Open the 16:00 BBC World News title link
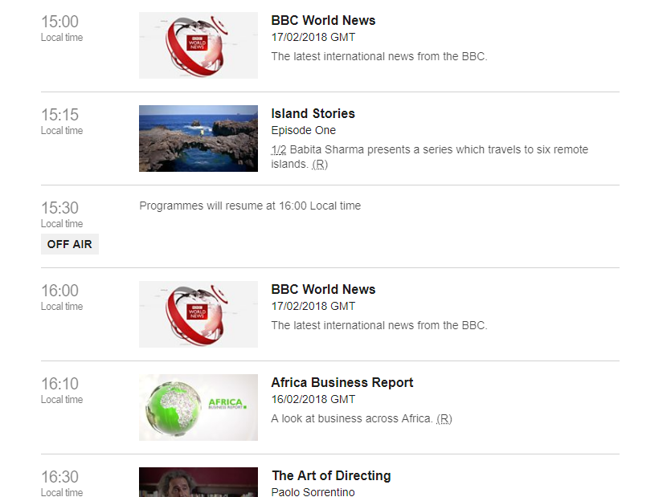This screenshot has height=497, width=671. point(323,290)
